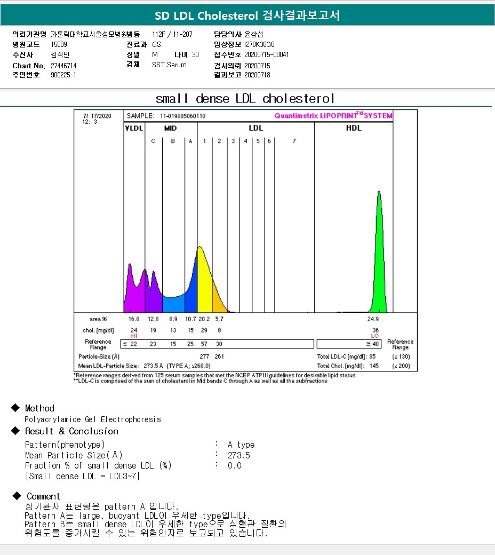Select ward value '112F / 11-207'

172,34
